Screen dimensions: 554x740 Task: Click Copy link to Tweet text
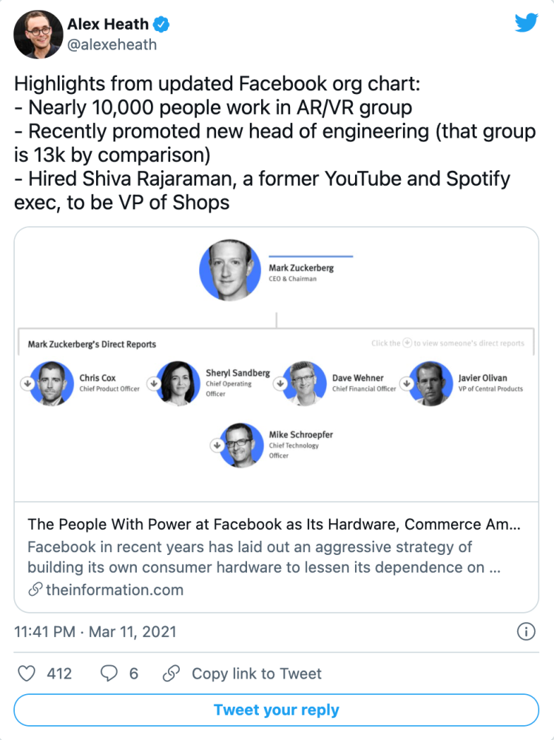(x=257, y=673)
